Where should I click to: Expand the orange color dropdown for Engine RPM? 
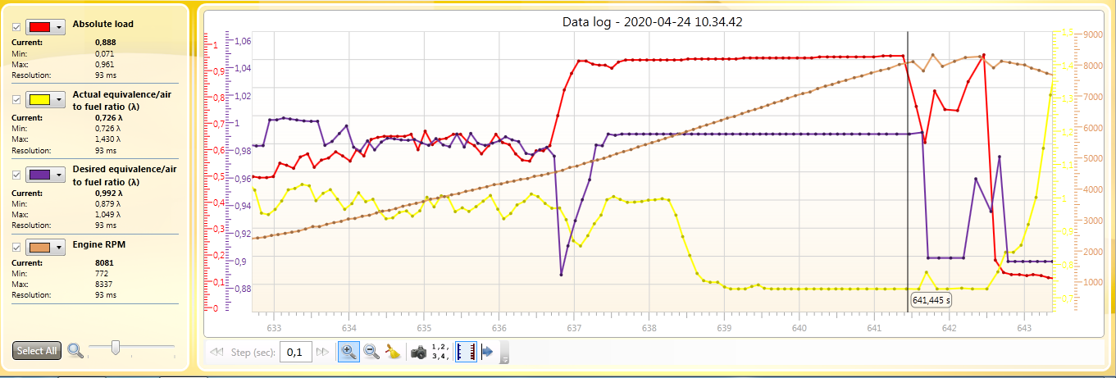(59, 248)
